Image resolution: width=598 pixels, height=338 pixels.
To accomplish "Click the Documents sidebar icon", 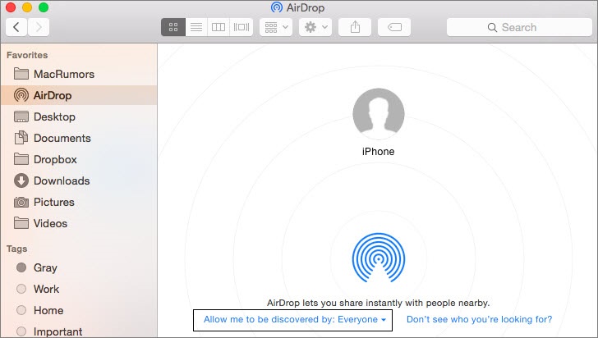I will click(21, 138).
